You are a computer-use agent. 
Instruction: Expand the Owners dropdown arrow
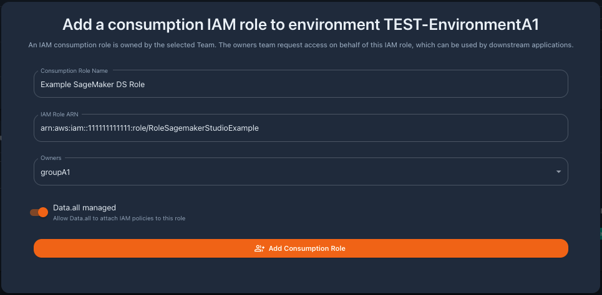click(x=558, y=172)
